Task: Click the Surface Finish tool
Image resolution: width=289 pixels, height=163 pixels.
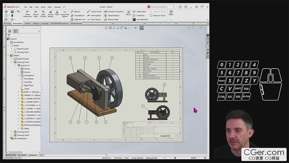Action: click(x=96, y=12)
